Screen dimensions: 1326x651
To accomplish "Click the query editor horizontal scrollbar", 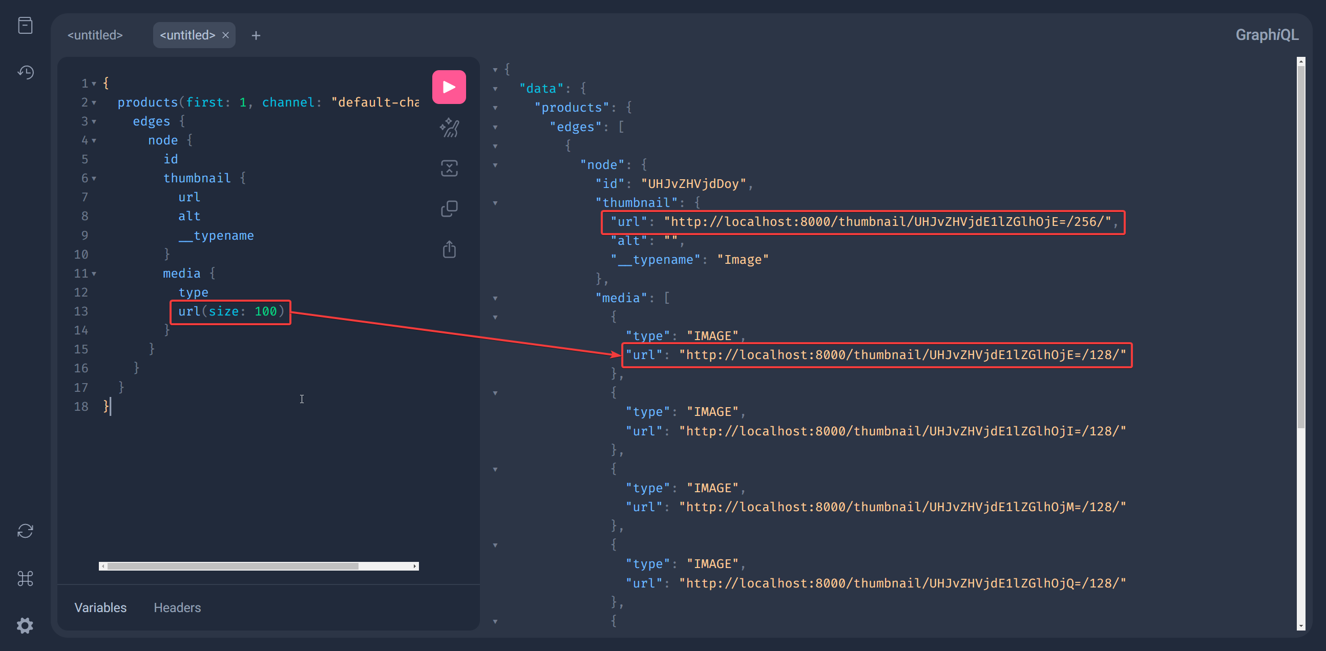I will [233, 566].
